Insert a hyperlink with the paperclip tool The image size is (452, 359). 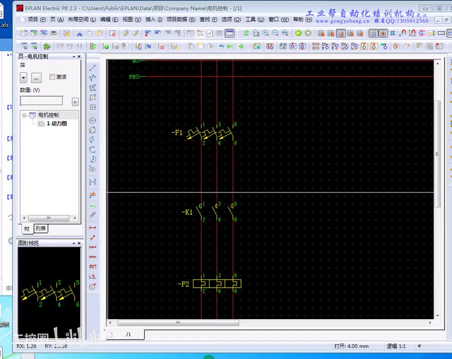92,214
